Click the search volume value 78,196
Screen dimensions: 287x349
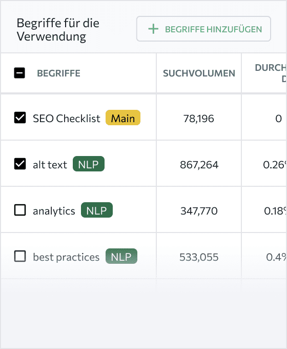coord(199,119)
